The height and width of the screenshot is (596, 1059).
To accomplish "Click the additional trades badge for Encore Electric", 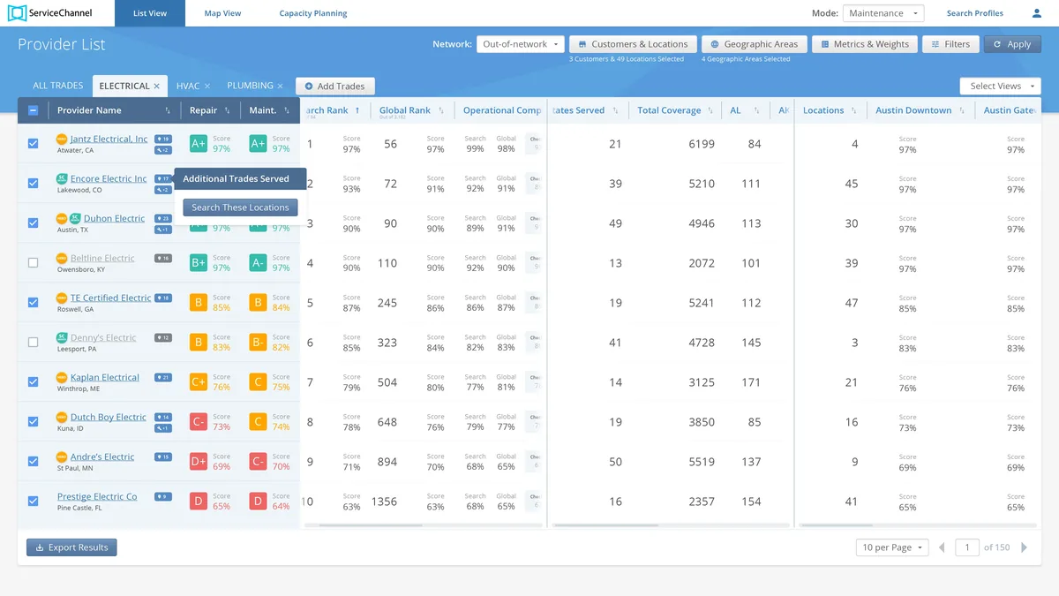I will [163, 190].
